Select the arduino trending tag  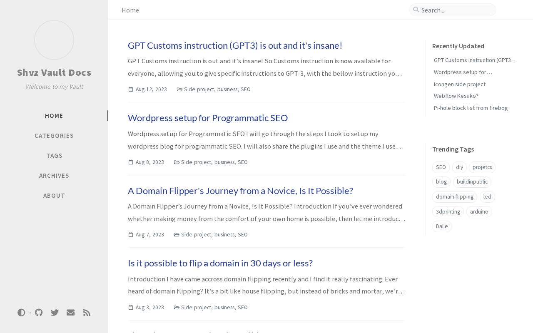tap(479, 211)
